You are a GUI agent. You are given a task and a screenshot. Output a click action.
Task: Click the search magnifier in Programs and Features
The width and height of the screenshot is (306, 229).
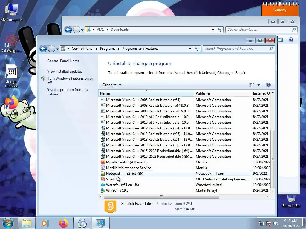click(x=271, y=49)
